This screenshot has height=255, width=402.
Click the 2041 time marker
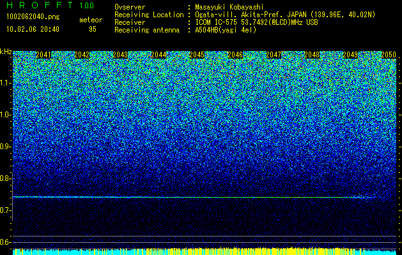pos(43,55)
